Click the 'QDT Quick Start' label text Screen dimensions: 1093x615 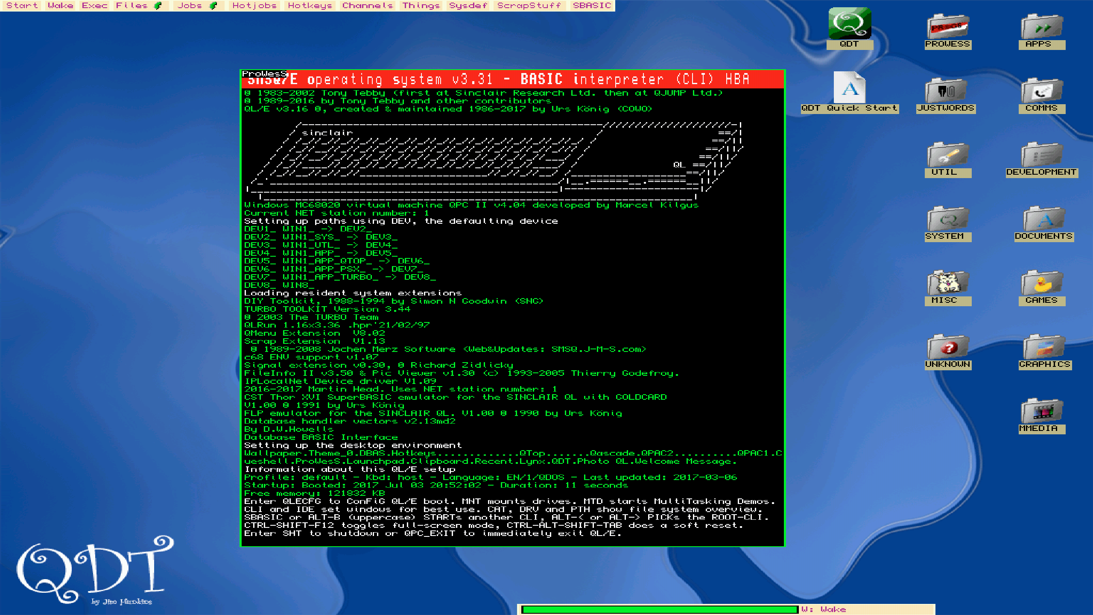[850, 108]
